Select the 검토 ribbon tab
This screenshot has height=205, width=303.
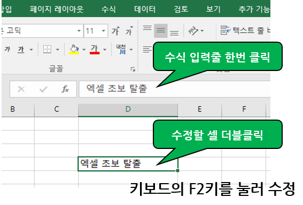click(x=181, y=9)
